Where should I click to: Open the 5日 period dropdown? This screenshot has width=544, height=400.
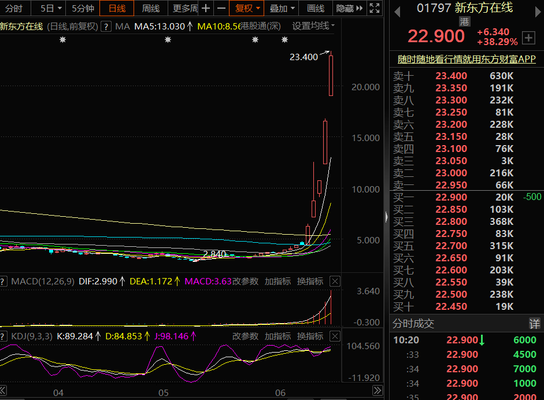(51, 8)
